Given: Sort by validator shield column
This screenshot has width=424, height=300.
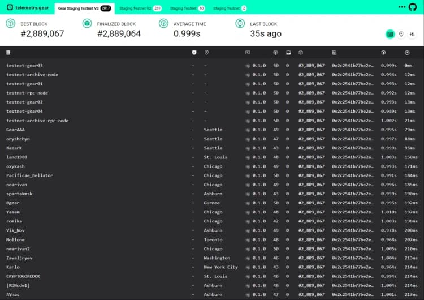Looking at the screenshot, I should pyautogui.click(x=194, y=53).
